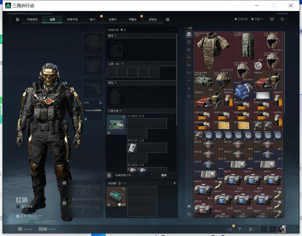Toggle the lock on the safe box

(x=109, y=205)
